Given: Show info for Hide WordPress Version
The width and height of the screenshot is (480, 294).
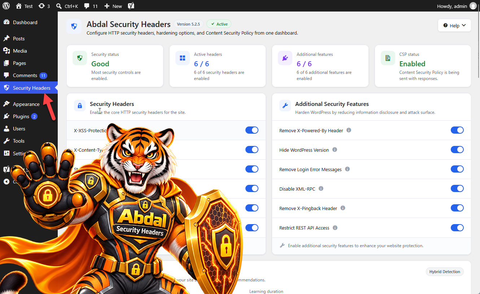Looking at the screenshot, I should (x=335, y=150).
